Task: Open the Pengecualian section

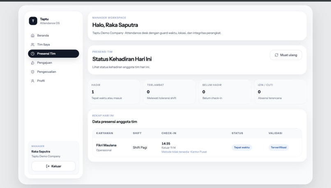Action: pos(53,72)
